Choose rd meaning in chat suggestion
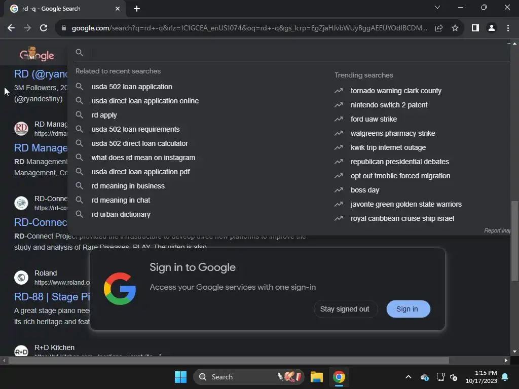 pos(121,200)
